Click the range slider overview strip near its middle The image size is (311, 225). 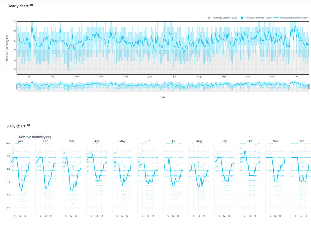163,86
